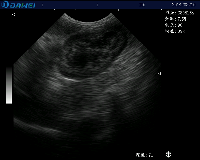Screen dimensions: 200x160
Task: Click the first colon field in header
Action: coord(43,5)
